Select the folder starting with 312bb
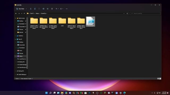Screen dimensions: 170x95 point(34,23)
